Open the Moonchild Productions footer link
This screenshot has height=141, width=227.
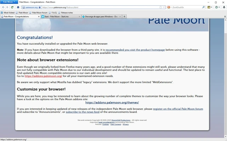click(x=121, y=120)
